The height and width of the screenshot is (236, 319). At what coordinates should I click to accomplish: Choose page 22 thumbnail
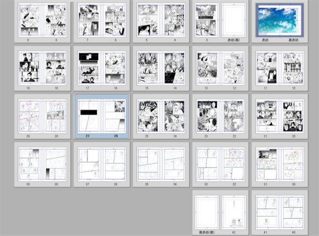pos(234,116)
